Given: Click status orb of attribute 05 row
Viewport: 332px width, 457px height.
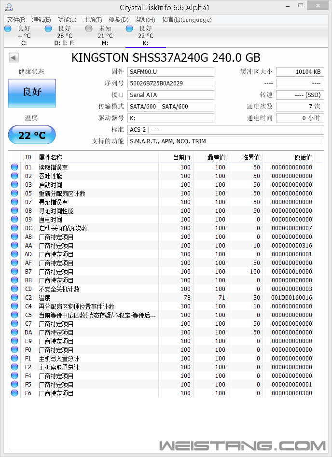Looking at the screenshot, I should tap(14, 193).
